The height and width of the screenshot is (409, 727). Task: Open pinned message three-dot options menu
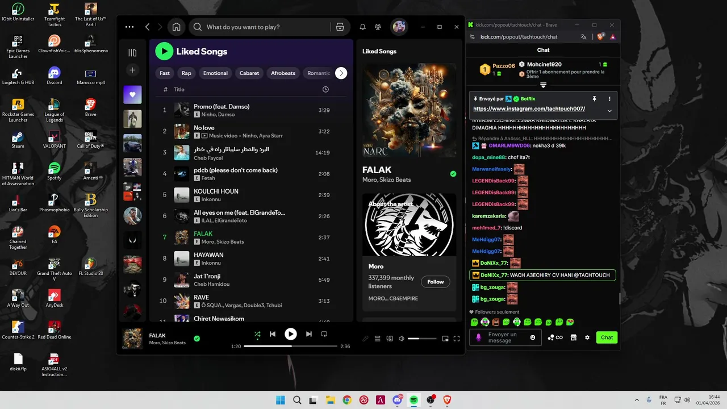[x=609, y=99]
